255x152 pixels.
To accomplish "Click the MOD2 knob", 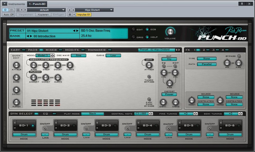I will coord(220,100).
